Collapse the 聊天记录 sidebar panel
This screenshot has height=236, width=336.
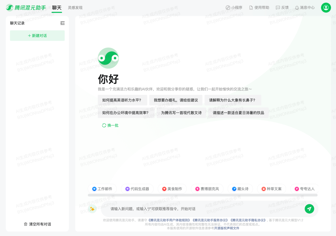pos(62,23)
